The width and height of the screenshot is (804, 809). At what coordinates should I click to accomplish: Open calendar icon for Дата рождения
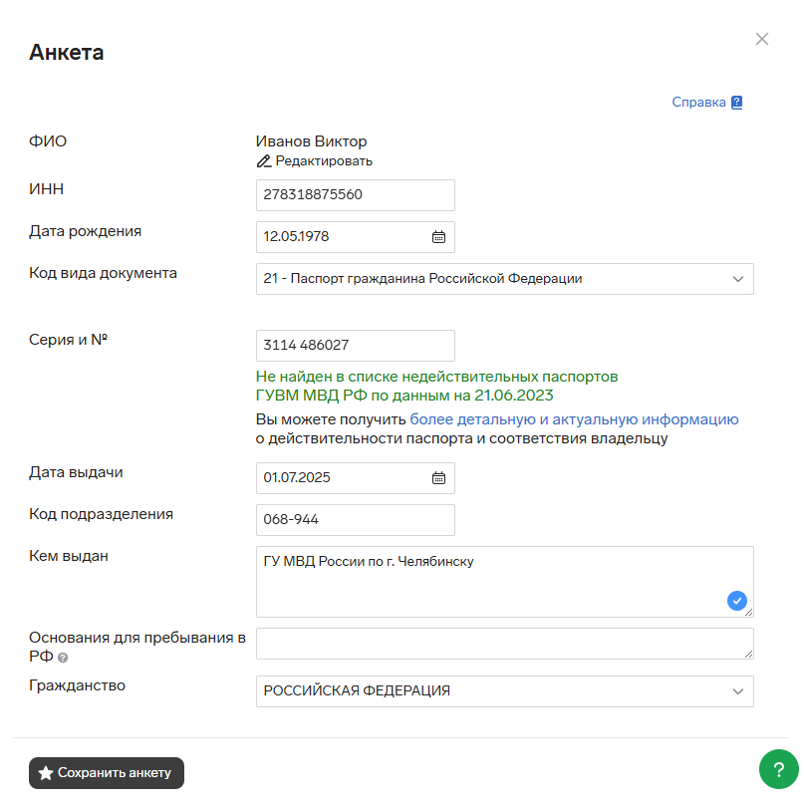[438, 237]
